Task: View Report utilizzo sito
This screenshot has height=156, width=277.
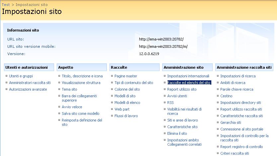Action: point(182,89)
